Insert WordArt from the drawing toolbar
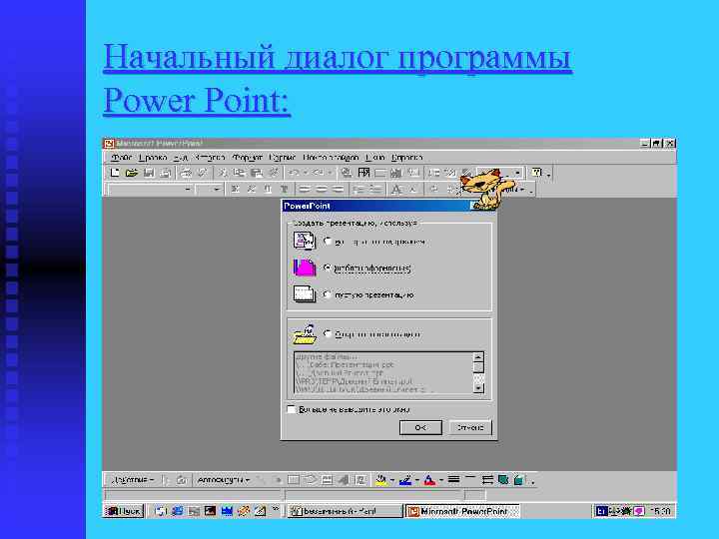 click(344, 480)
